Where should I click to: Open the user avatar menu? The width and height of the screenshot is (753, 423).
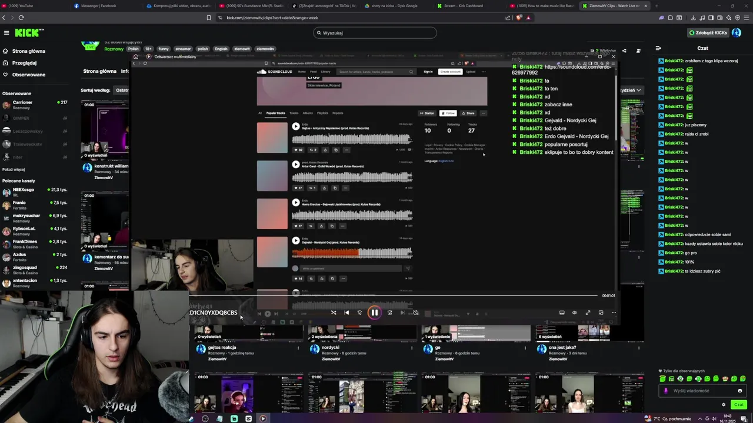(x=737, y=33)
